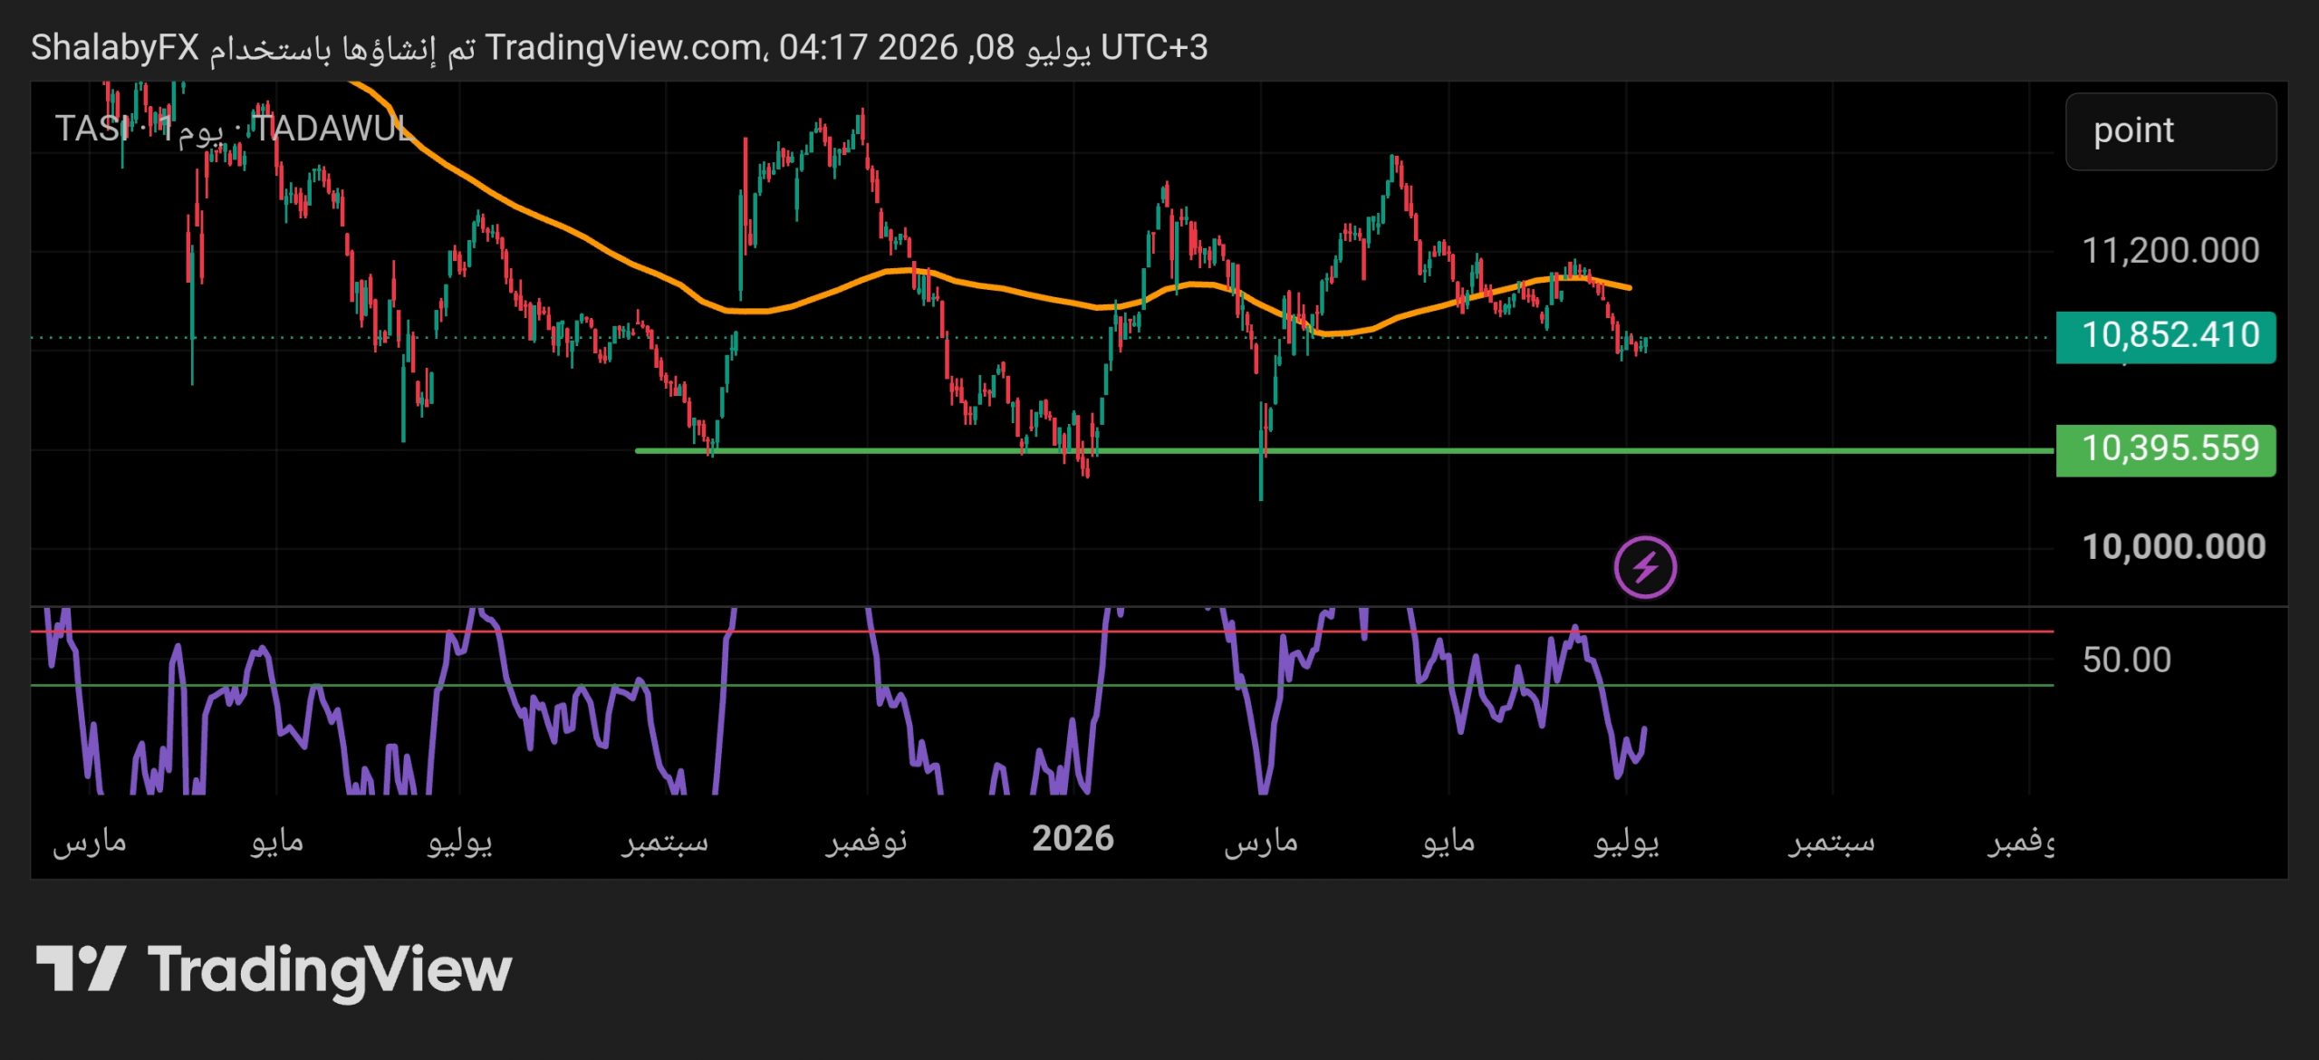The height and width of the screenshot is (1060, 2319).
Task: Click the 11,200.000 price axis label
Action: coord(2170,251)
